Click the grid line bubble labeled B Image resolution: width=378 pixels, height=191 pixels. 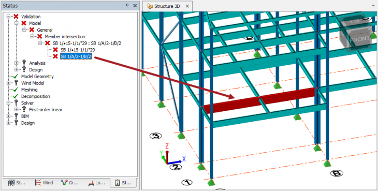(x=337, y=173)
